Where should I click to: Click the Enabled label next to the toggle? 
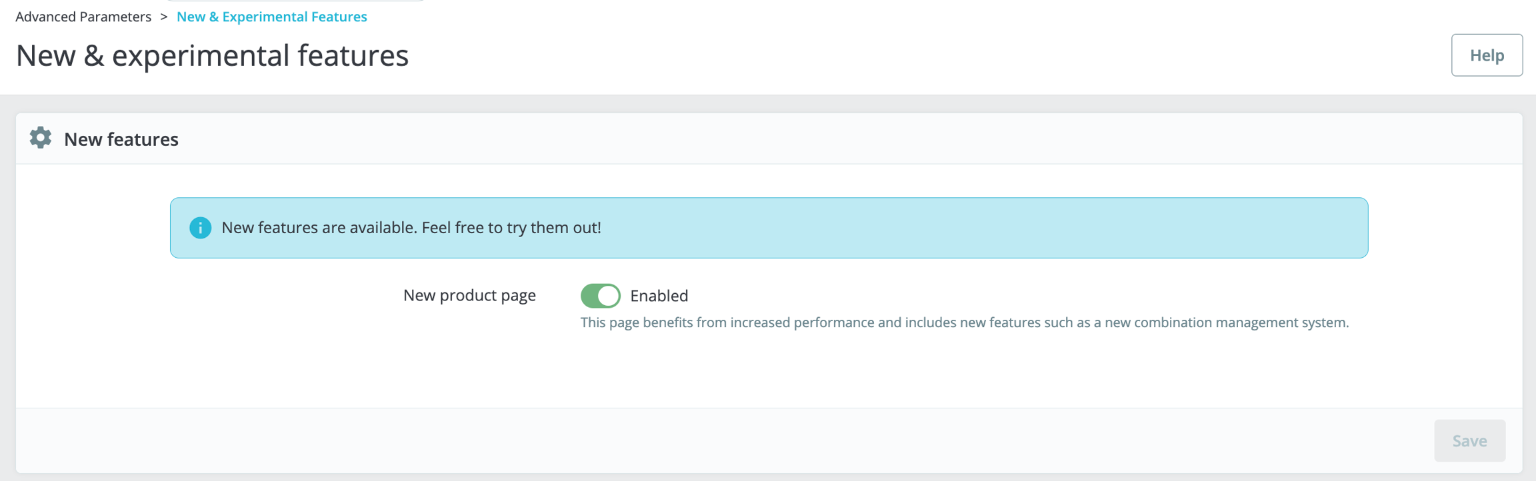coord(659,296)
